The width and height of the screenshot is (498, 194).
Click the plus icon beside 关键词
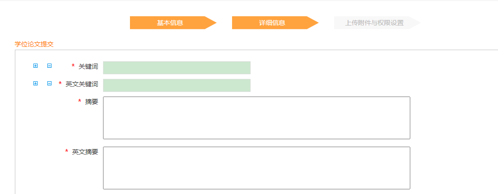[x=35, y=66]
